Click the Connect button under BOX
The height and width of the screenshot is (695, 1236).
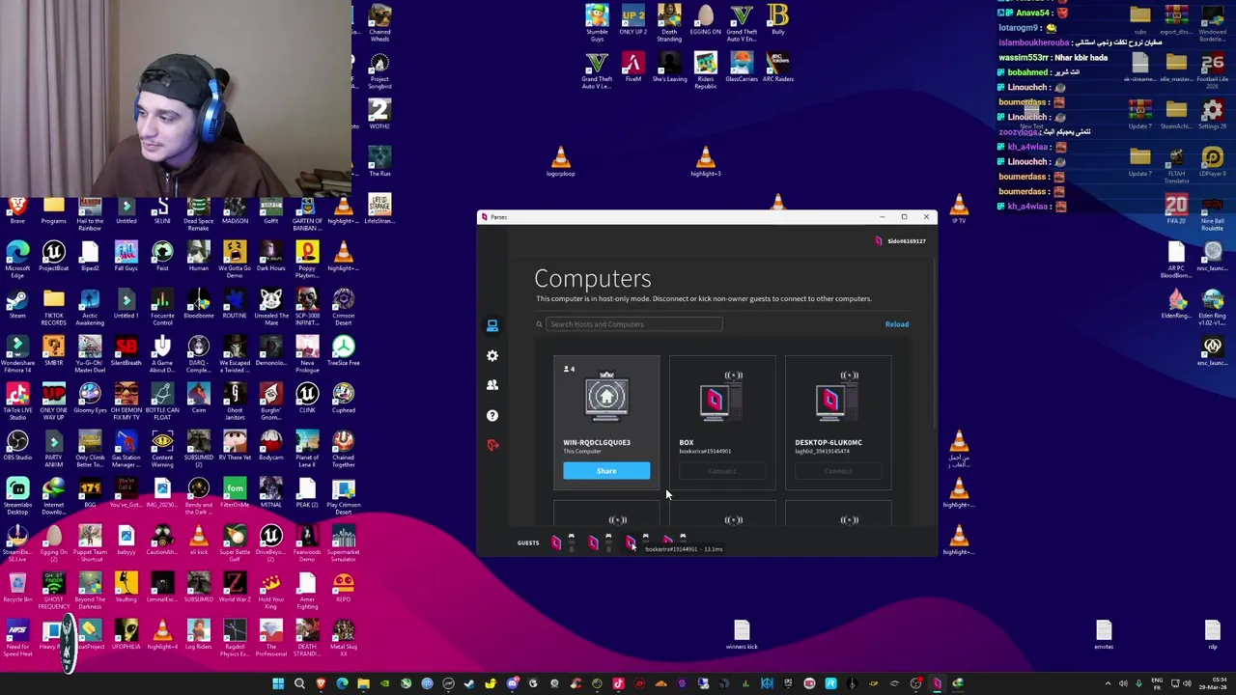click(722, 471)
